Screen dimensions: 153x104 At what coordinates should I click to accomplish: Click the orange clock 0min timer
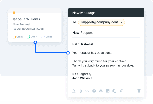click(x=18, y=37)
